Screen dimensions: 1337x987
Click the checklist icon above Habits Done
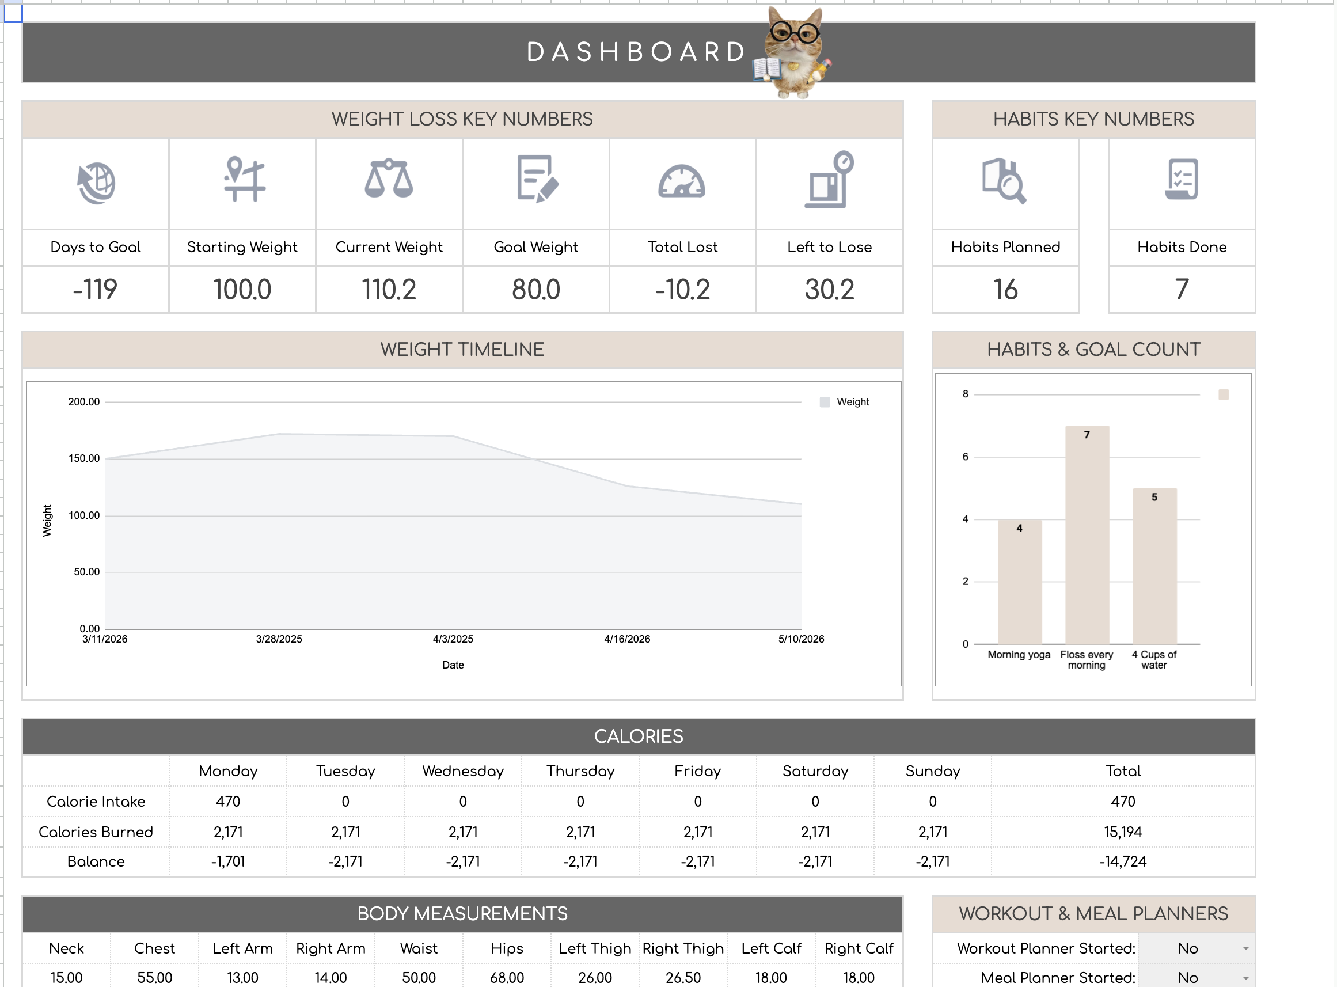1182,179
